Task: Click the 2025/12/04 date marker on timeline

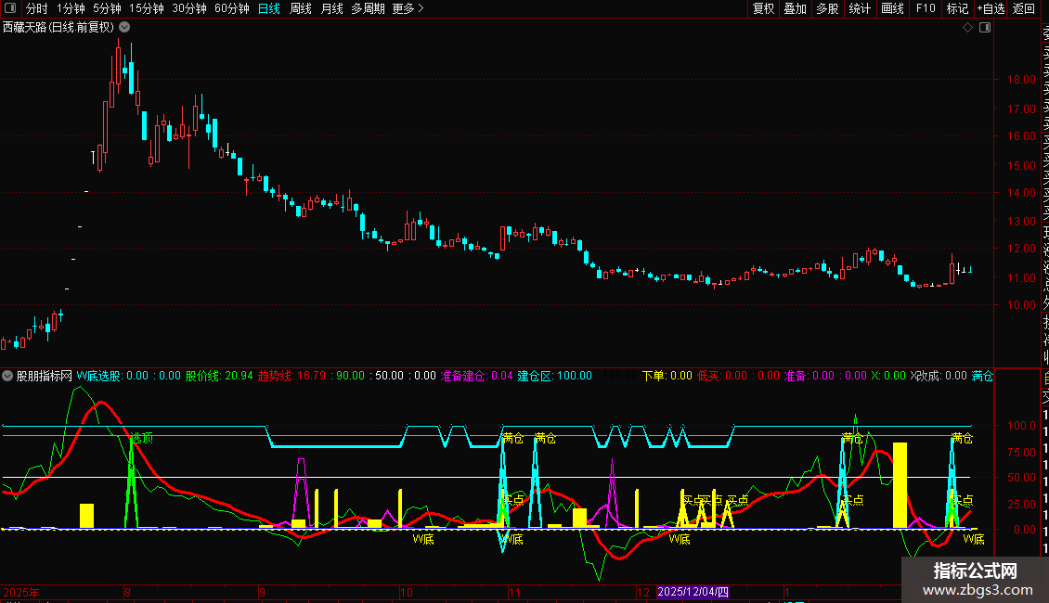Action: click(x=693, y=592)
